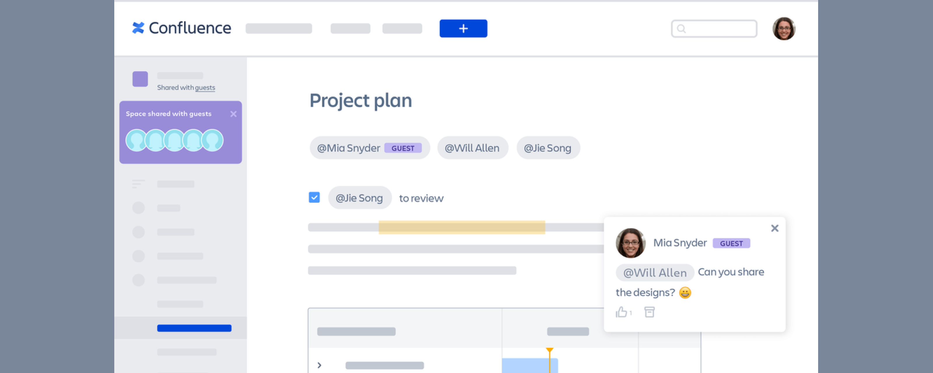933x373 pixels.
Task: Uncheck the Jie Song review task
Action: [x=314, y=197]
